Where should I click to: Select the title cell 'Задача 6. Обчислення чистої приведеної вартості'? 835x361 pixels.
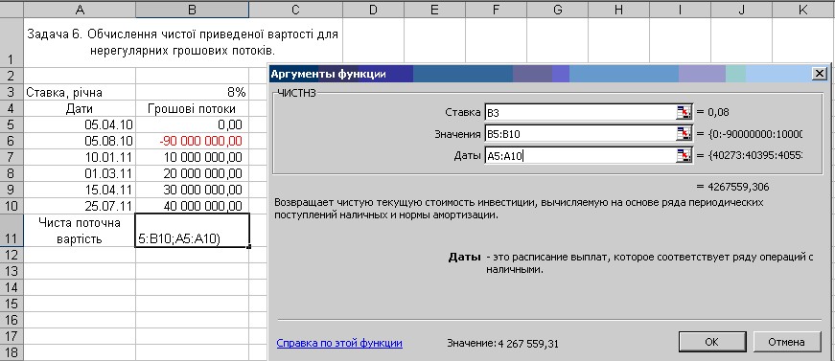[x=183, y=42]
